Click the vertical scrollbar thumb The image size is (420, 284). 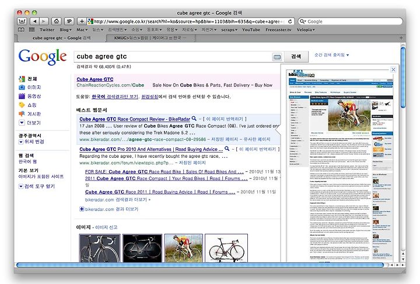pyautogui.click(x=404, y=77)
